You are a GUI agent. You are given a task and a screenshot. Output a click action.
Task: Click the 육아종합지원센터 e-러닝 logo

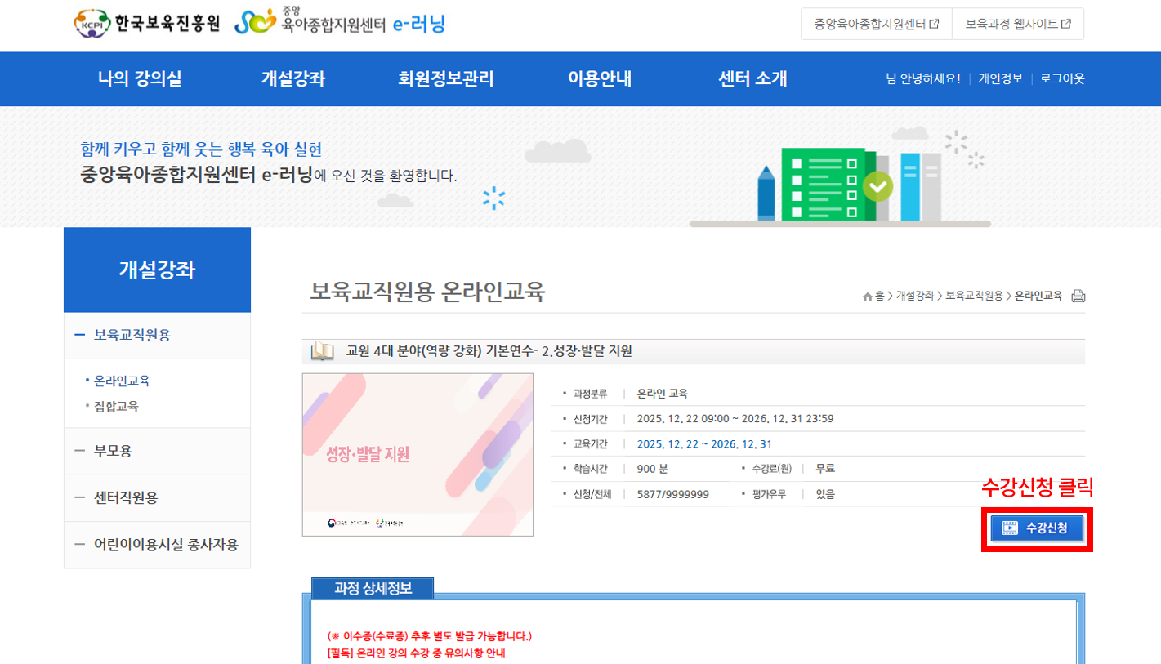coord(340,23)
